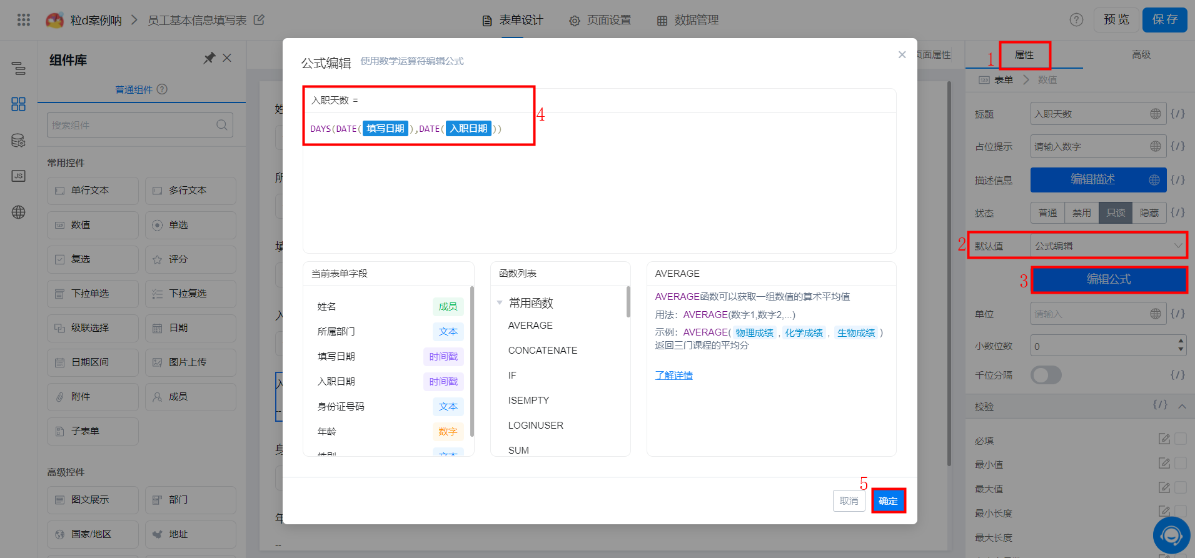Click the search magnifier in the component search box
This screenshot has height=558, width=1195.
[x=222, y=125]
